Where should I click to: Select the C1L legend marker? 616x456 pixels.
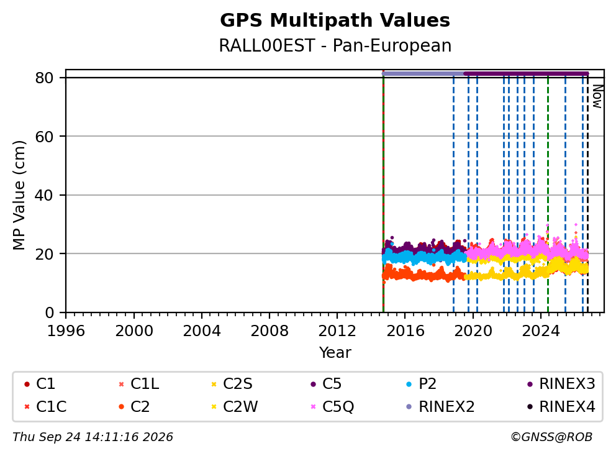(x=121, y=384)
